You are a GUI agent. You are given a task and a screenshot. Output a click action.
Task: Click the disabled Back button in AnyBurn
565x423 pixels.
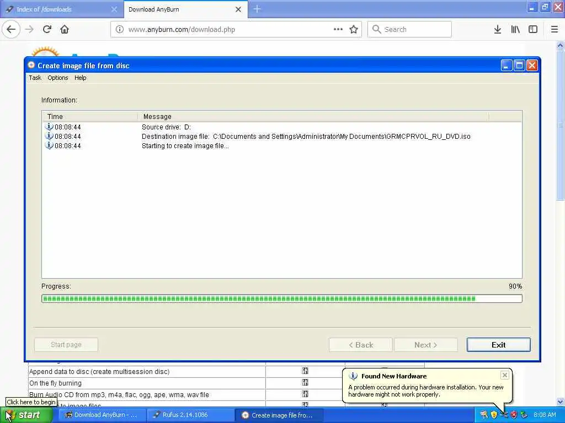tap(361, 345)
